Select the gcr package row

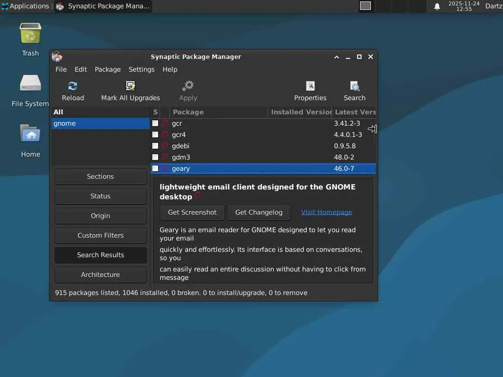coord(263,123)
